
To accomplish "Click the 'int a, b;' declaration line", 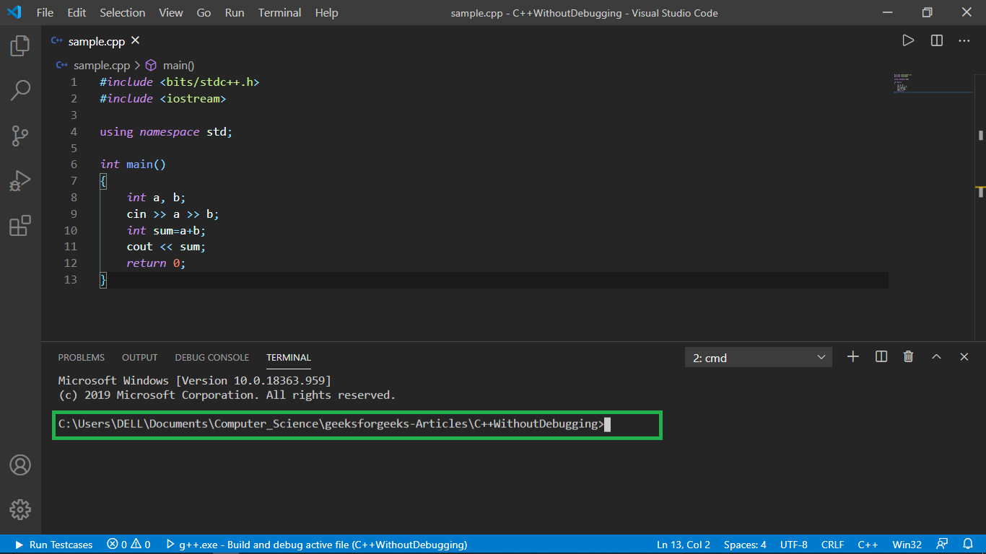I will click(x=156, y=198).
